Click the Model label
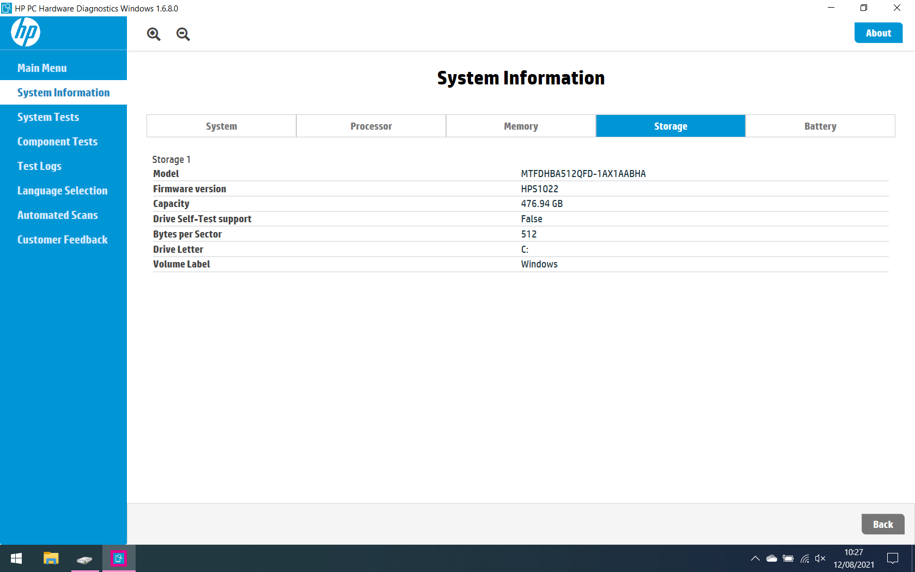 click(x=166, y=174)
